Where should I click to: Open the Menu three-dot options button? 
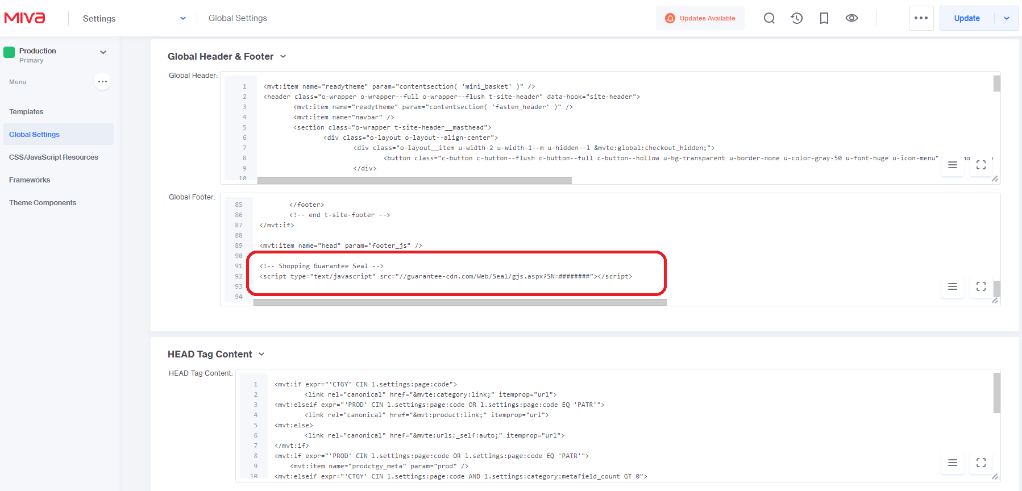coord(102,82)
